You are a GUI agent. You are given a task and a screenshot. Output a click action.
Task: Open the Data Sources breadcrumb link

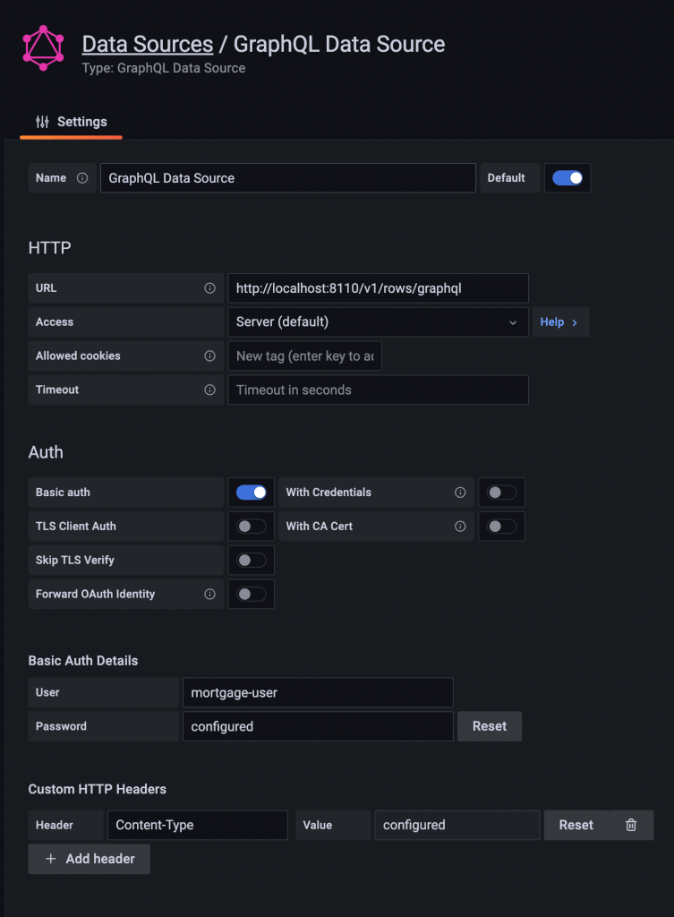pyautogui.click(x=147, y=44)
